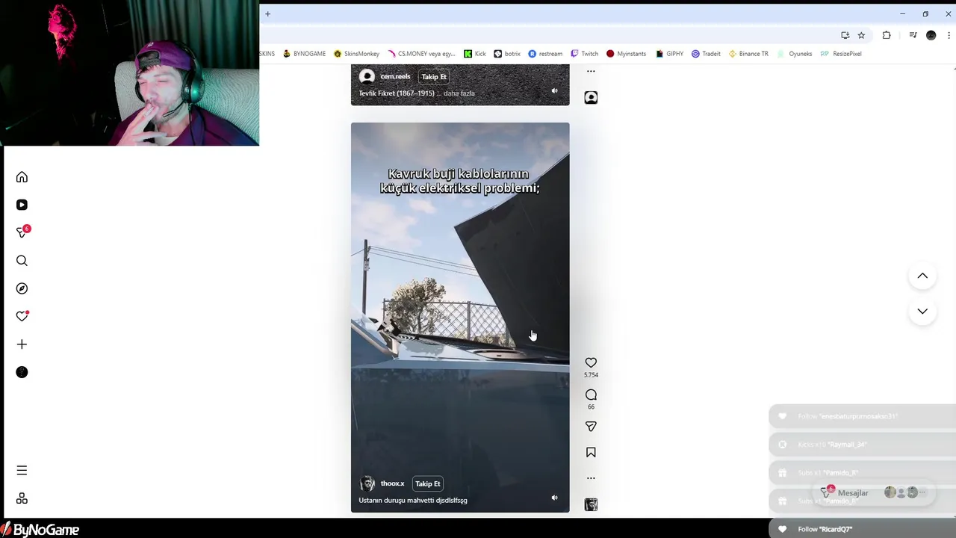Open more options for the thoox.x reel

[591, 478]
